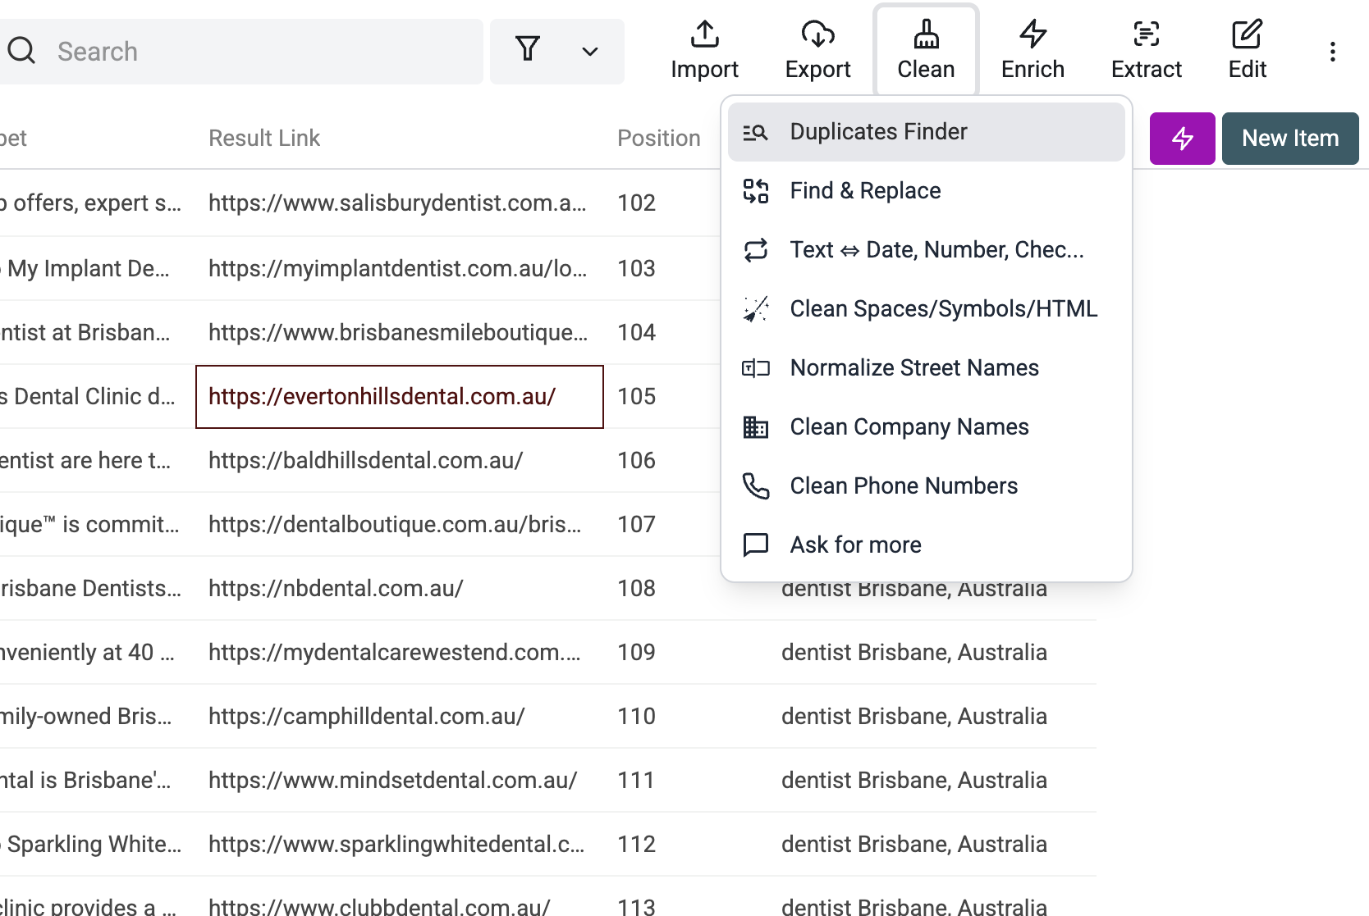Screen dimensions: 1369x916
Task: Select Clean Spaces/Symbols/HTML option
Action: tap(943, 309)
